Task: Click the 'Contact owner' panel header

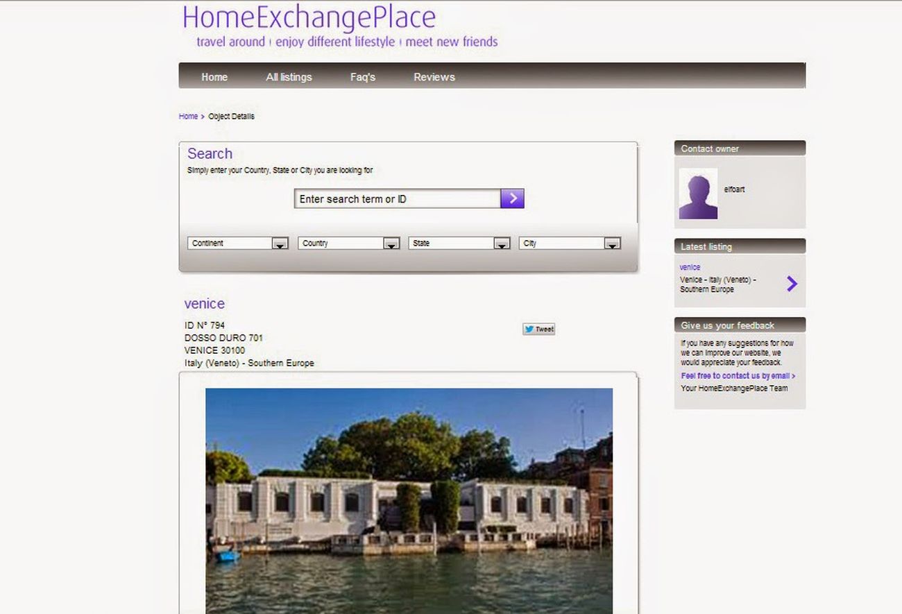Action: (x=740, y=148)
